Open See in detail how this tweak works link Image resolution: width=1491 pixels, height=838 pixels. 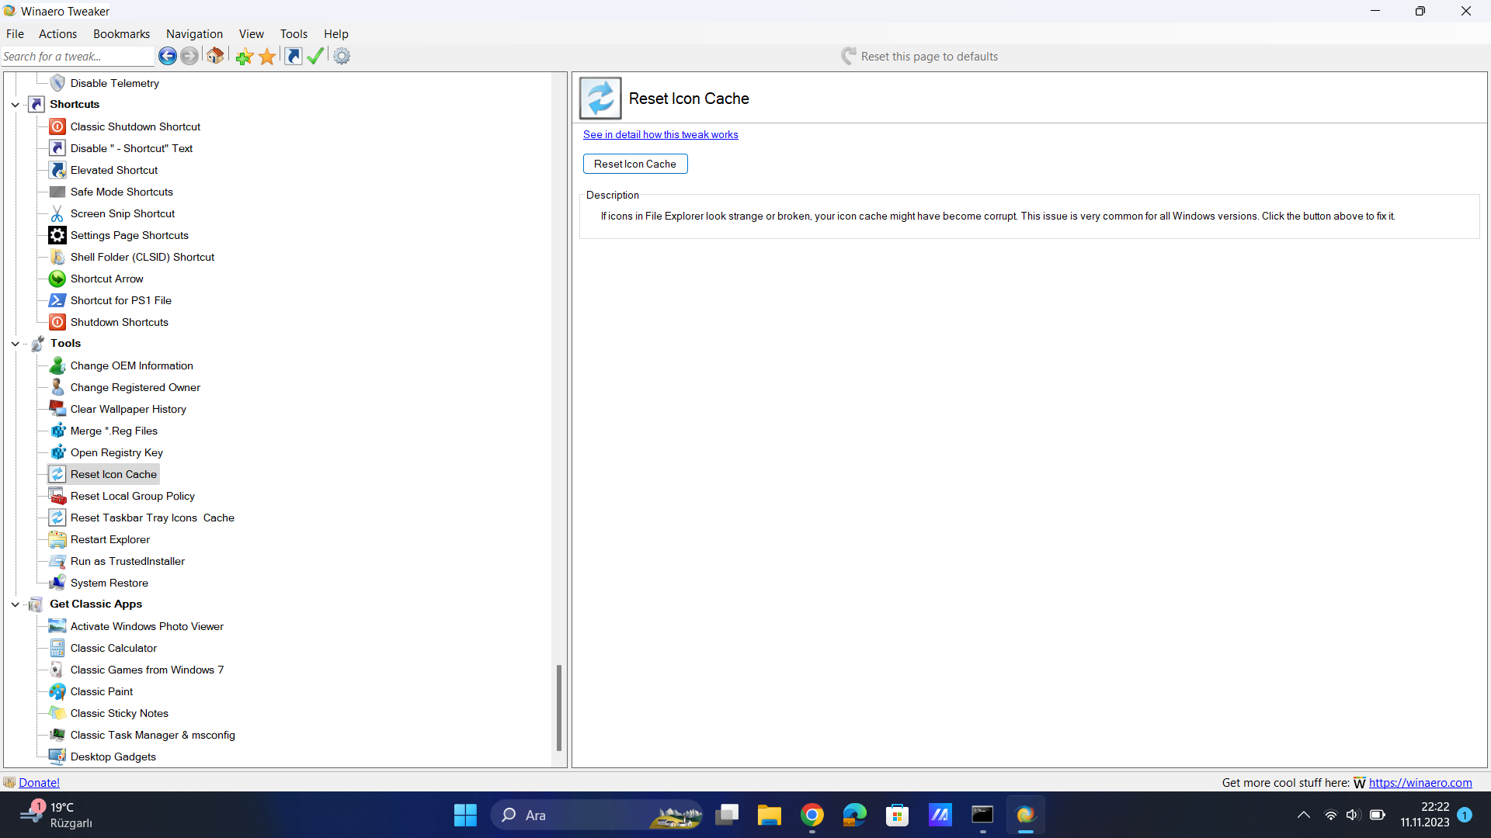pos(660,134)
